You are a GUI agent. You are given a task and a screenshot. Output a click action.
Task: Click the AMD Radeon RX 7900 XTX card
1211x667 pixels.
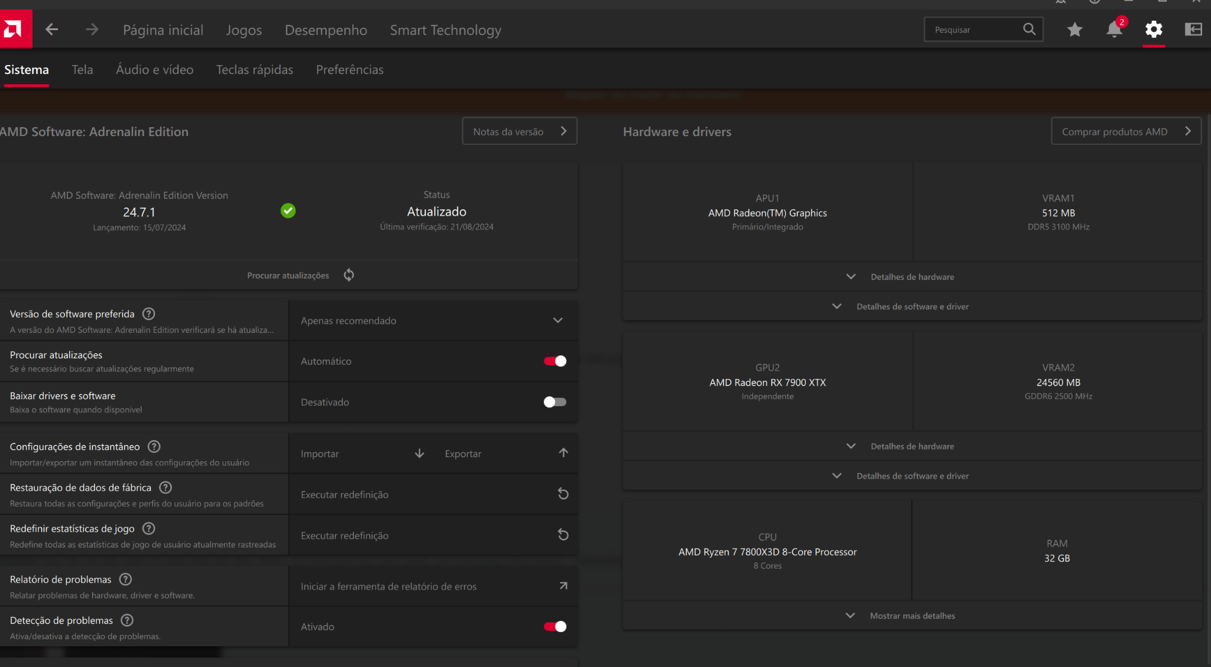768,383
